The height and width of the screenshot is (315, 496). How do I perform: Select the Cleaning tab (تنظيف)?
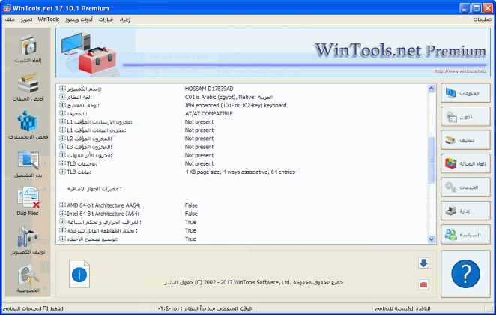[465, 140]
